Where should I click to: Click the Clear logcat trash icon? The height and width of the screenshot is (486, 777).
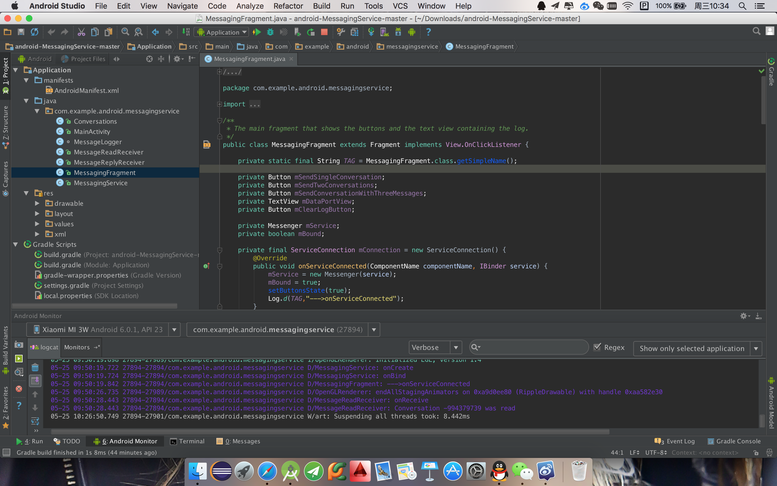(35, 367)
